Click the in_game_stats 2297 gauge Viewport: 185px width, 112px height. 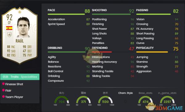click(x=167, y=100)
